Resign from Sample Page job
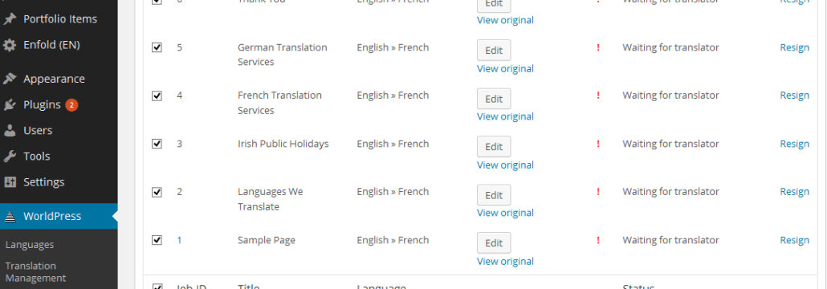 [x=794, y=241]
